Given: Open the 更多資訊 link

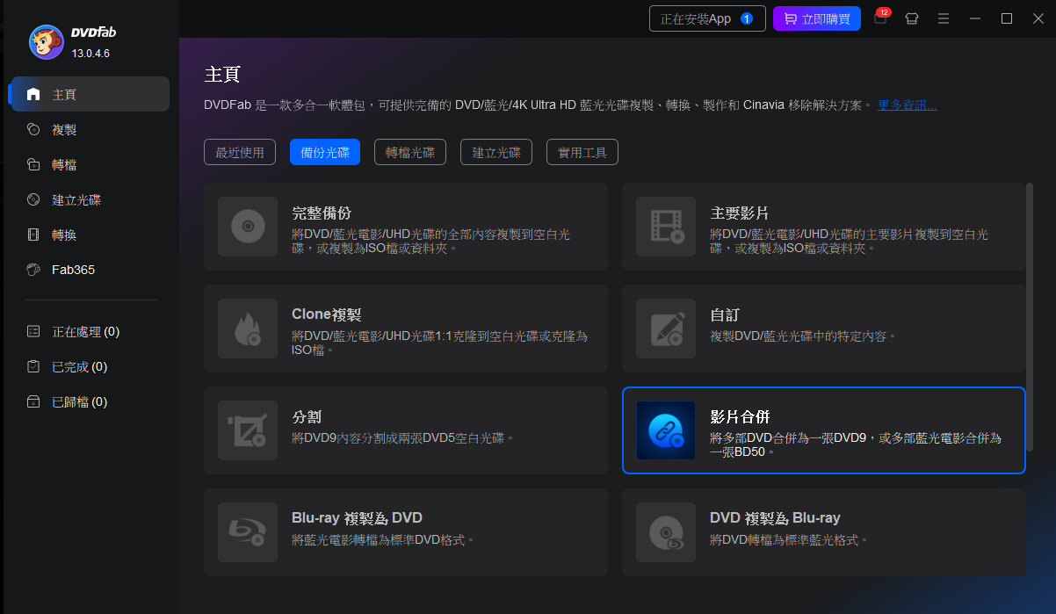Looking at the screenshot, I should [907, 105].
